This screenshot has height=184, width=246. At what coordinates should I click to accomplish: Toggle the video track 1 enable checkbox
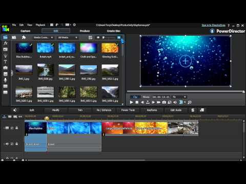click(12, 128)
